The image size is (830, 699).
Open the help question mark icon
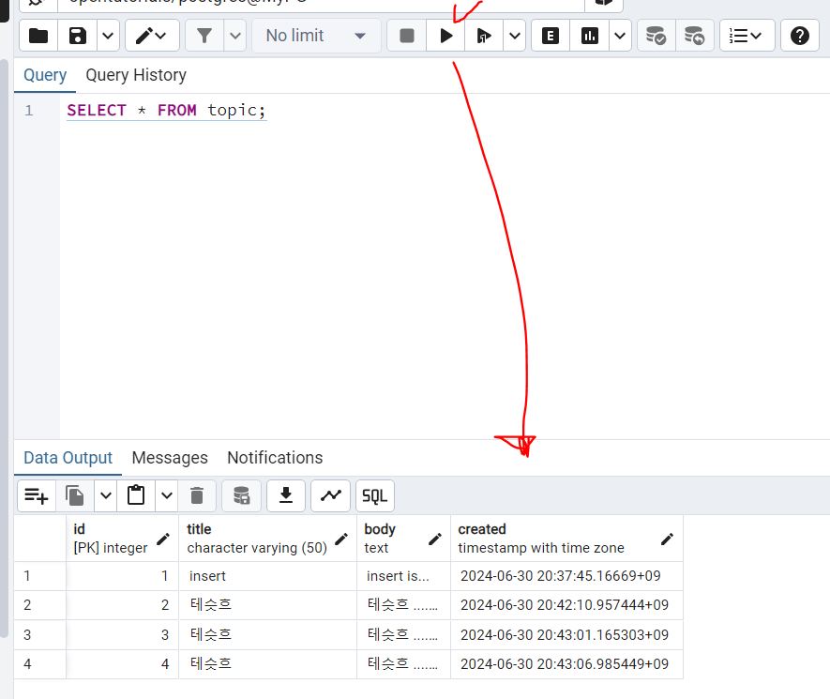[x=799, y=36]
